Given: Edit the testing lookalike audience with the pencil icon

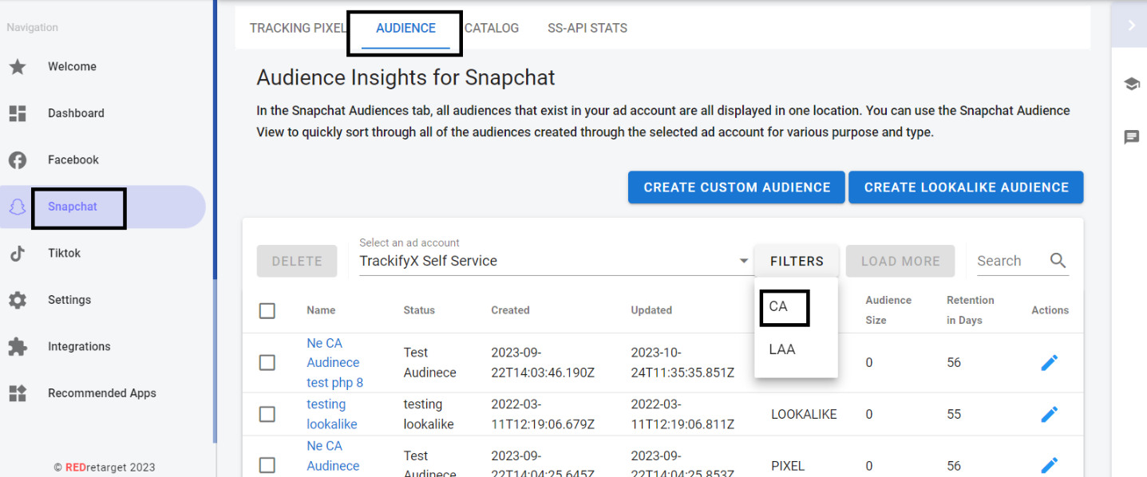Looking at the screenshot, I should (1050, 414).
